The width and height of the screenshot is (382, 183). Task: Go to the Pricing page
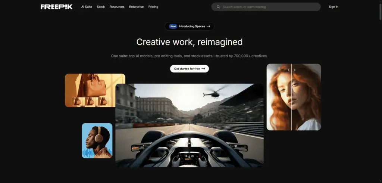[153, 7]
